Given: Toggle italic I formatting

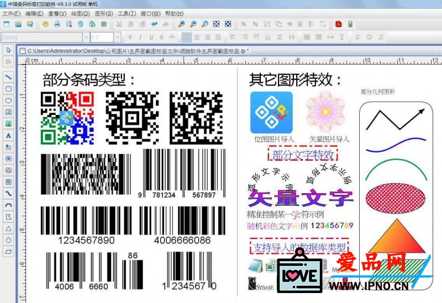Looking at the screenshot, I should pyautogui.click(x=140, y=37).
